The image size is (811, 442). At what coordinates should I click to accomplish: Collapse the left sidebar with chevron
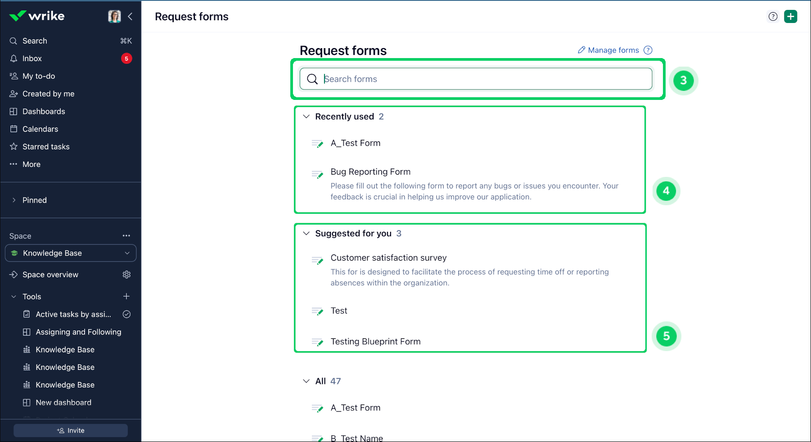[x=130, y=17]
